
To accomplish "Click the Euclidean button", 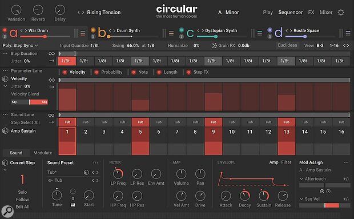I will point(287,45).
